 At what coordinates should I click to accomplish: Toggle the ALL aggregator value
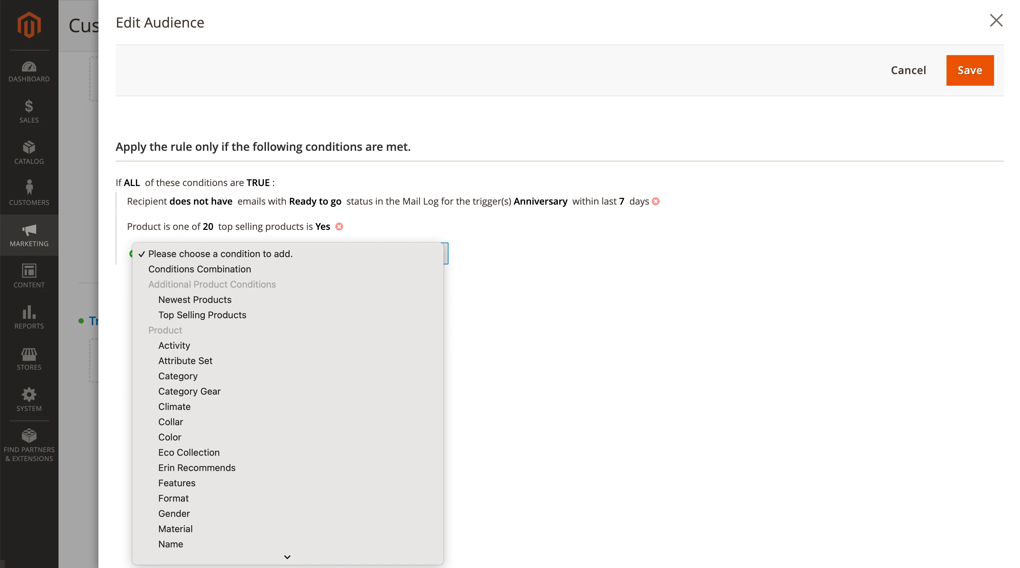[x=132, y=183]
